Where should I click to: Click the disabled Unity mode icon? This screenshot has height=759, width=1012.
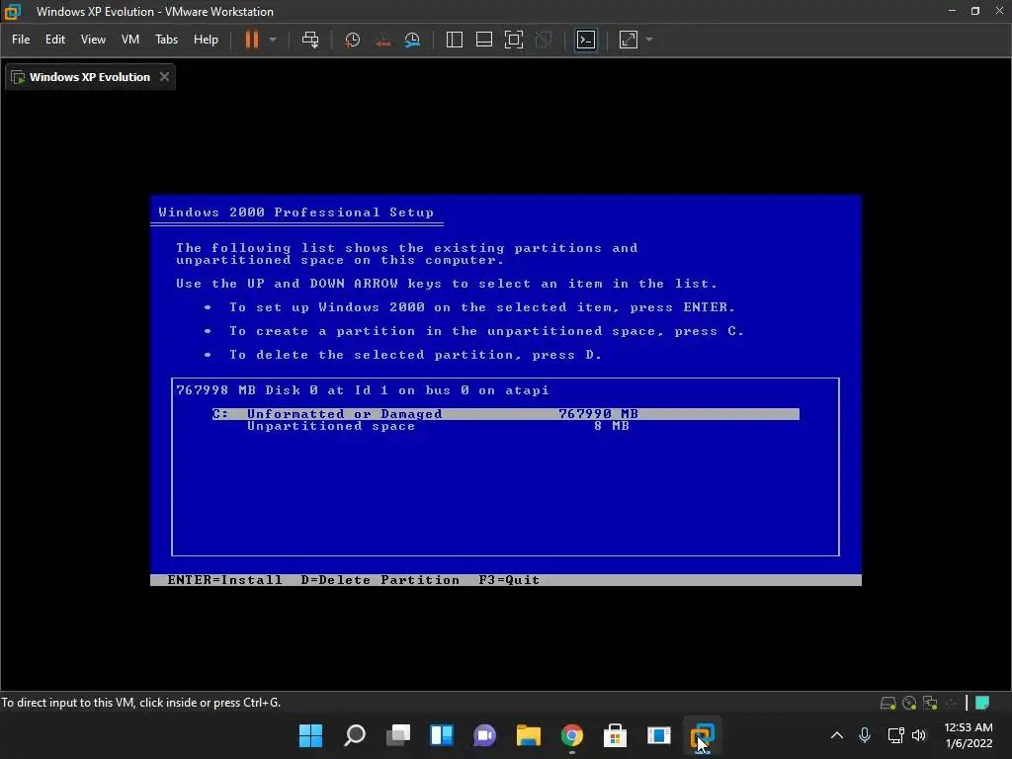click(545, 40)
